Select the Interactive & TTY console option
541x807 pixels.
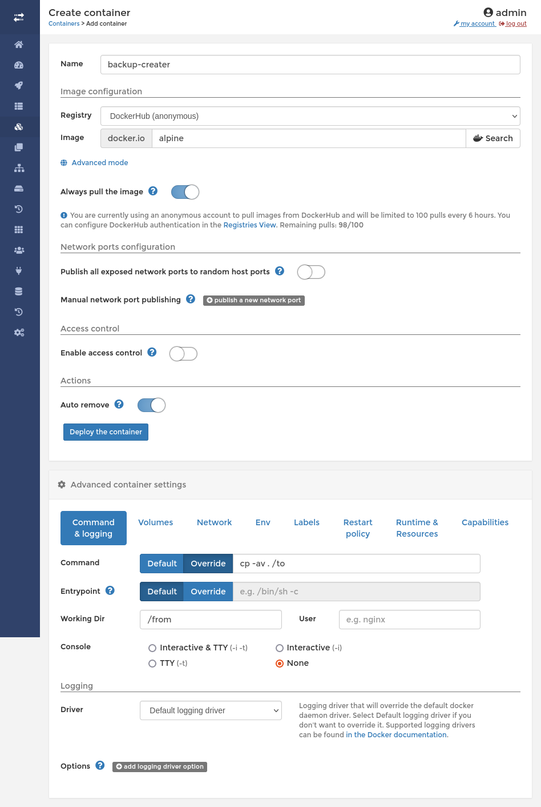(152, 648)
